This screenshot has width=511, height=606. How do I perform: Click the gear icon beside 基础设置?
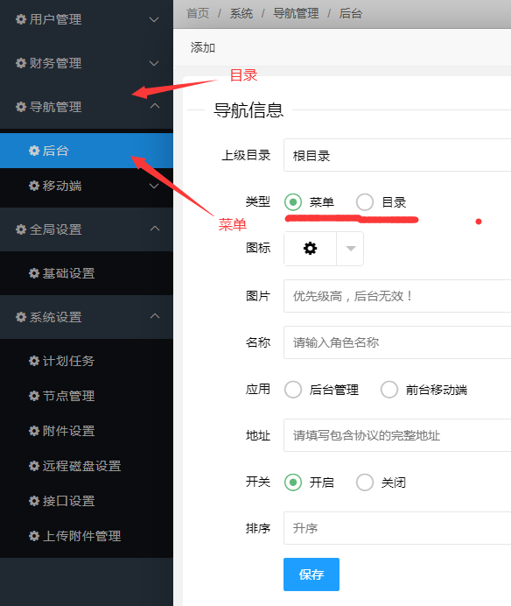34,273
